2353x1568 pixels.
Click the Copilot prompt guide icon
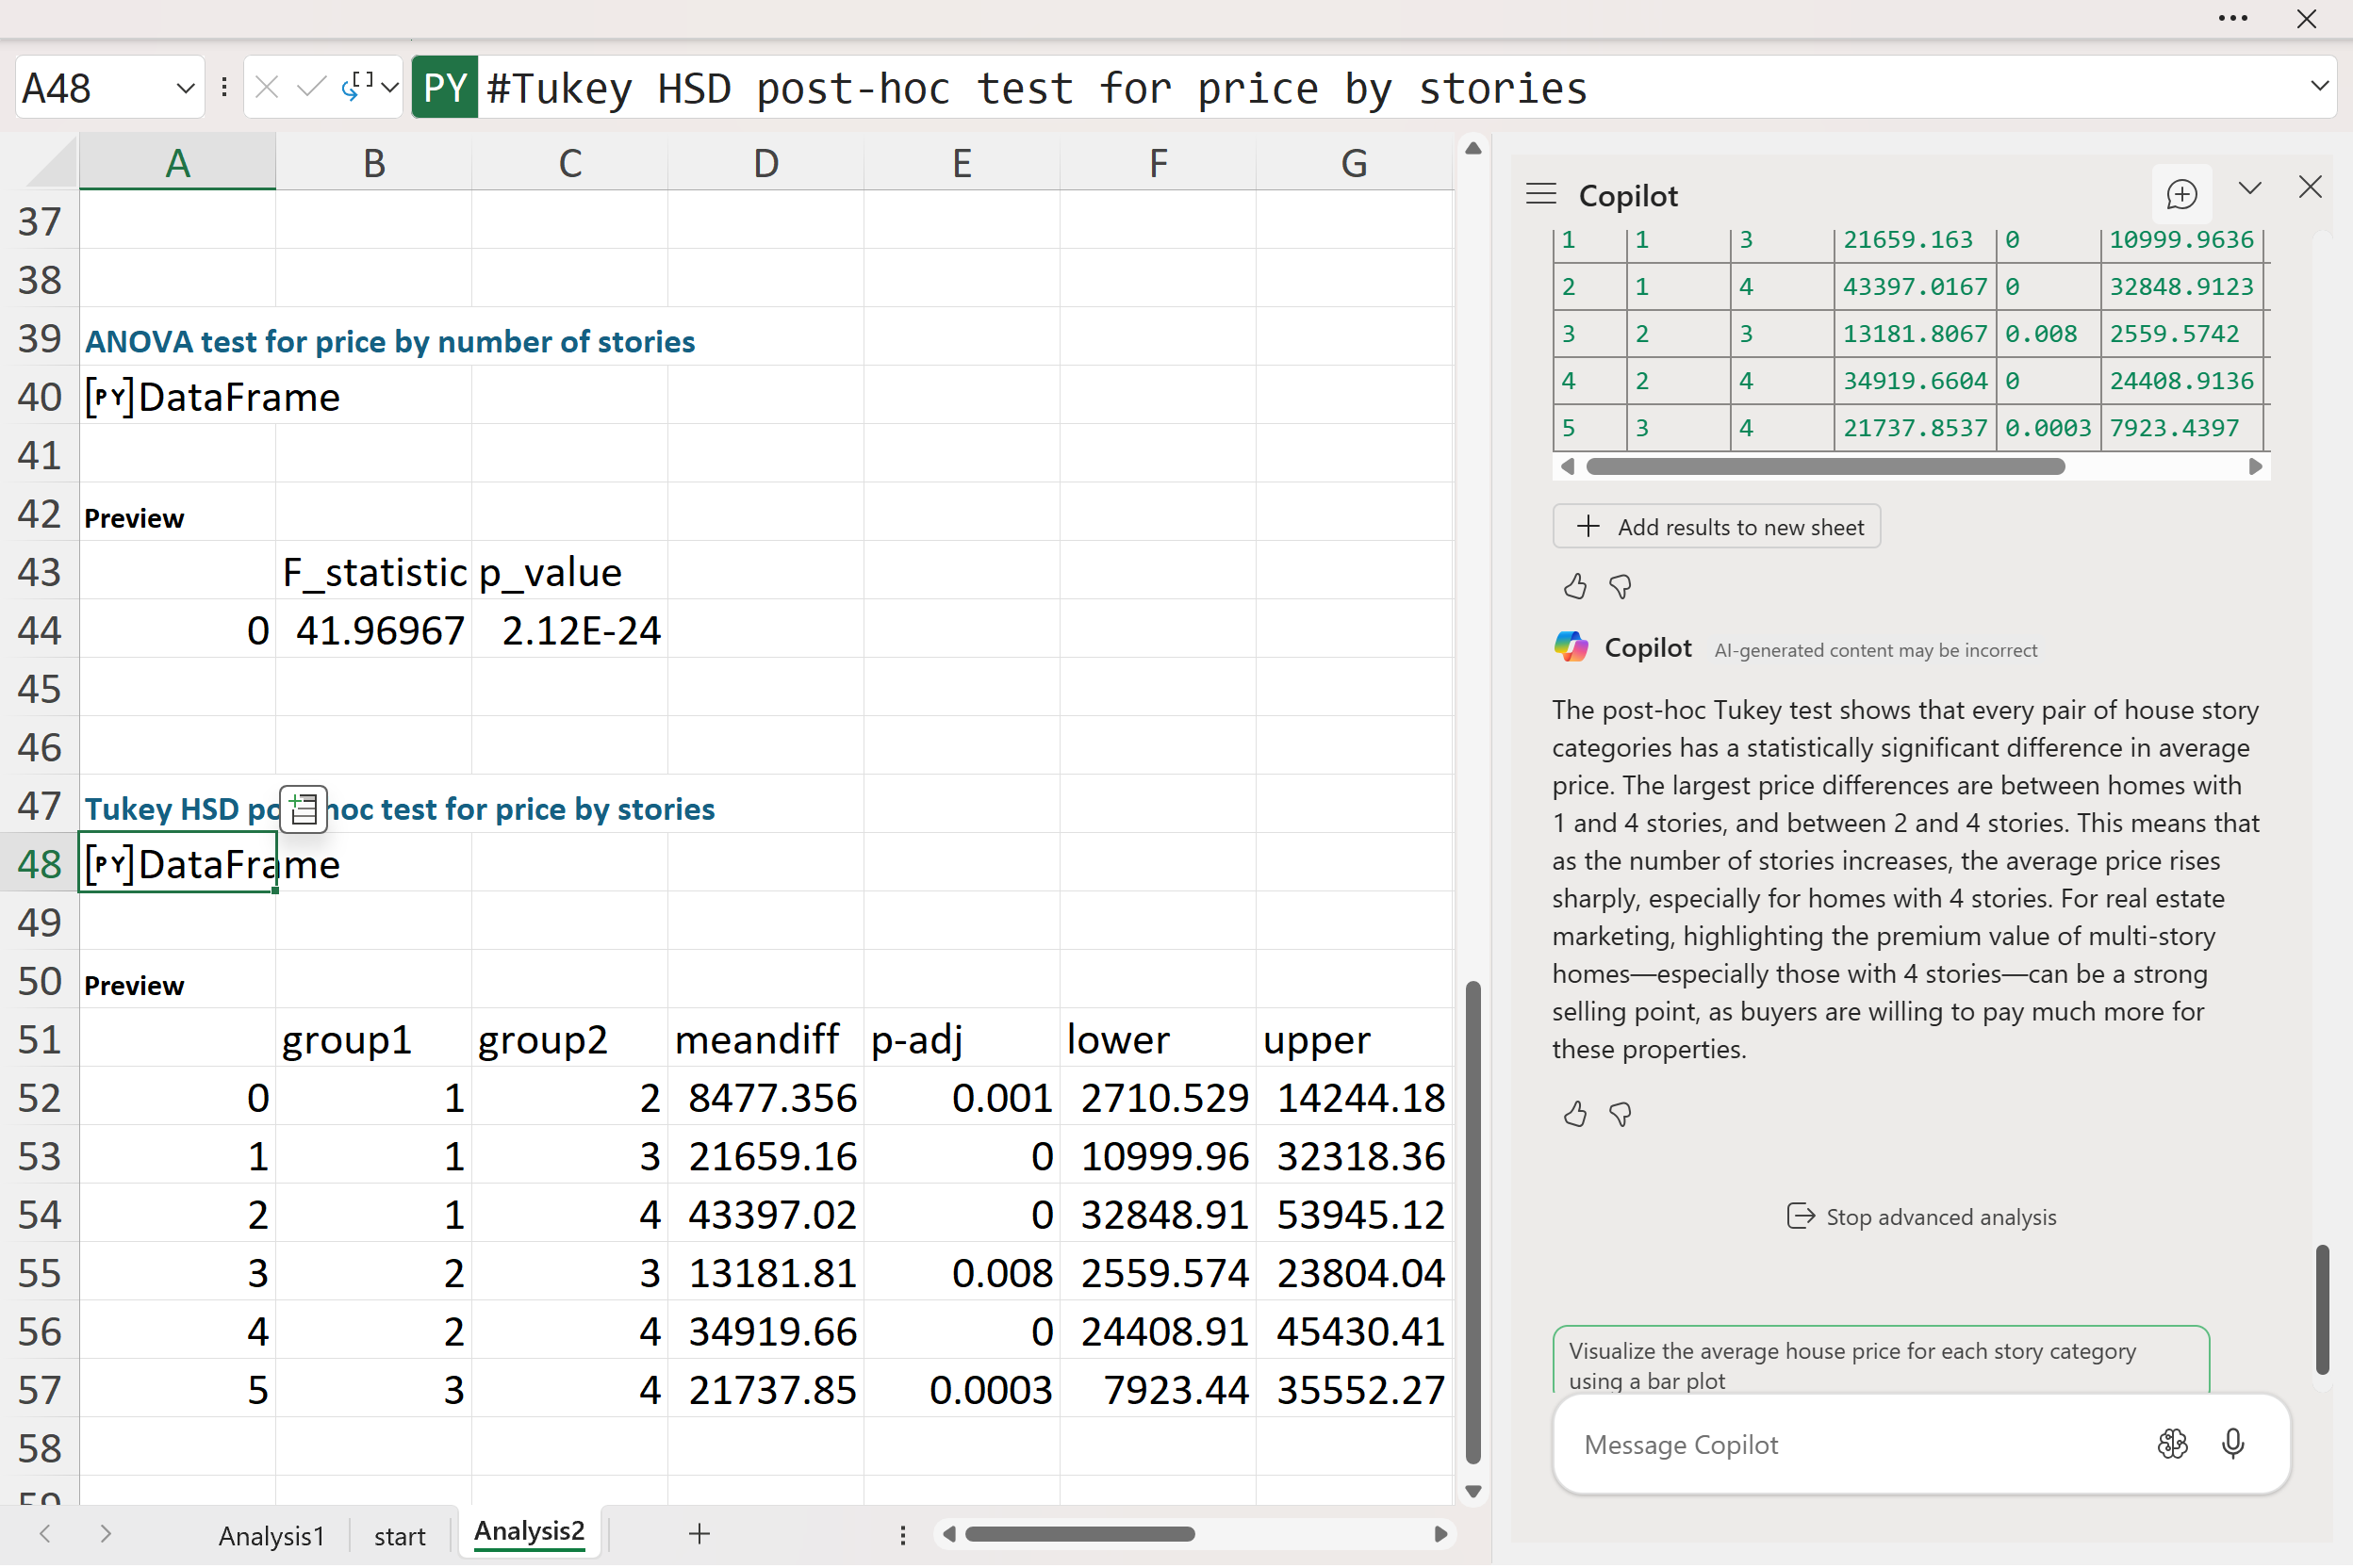2172,1444
